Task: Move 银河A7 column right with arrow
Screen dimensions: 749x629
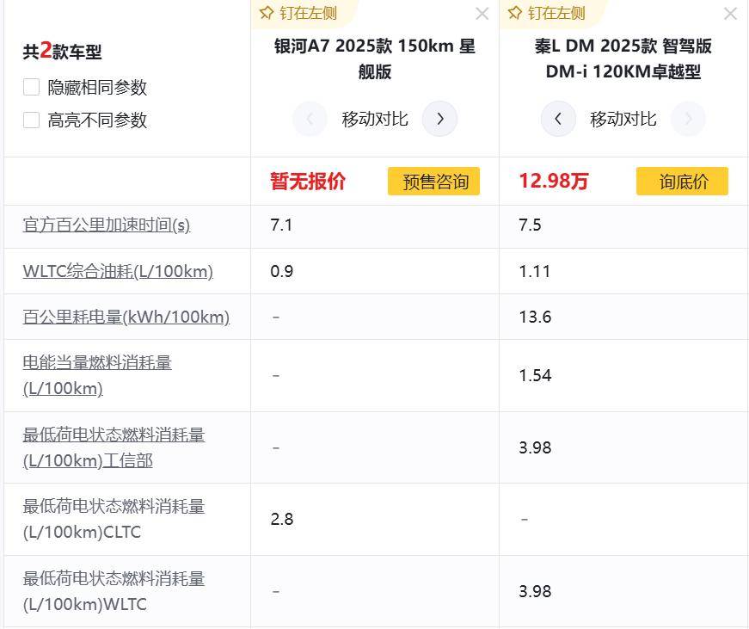Action: (439, 119)
